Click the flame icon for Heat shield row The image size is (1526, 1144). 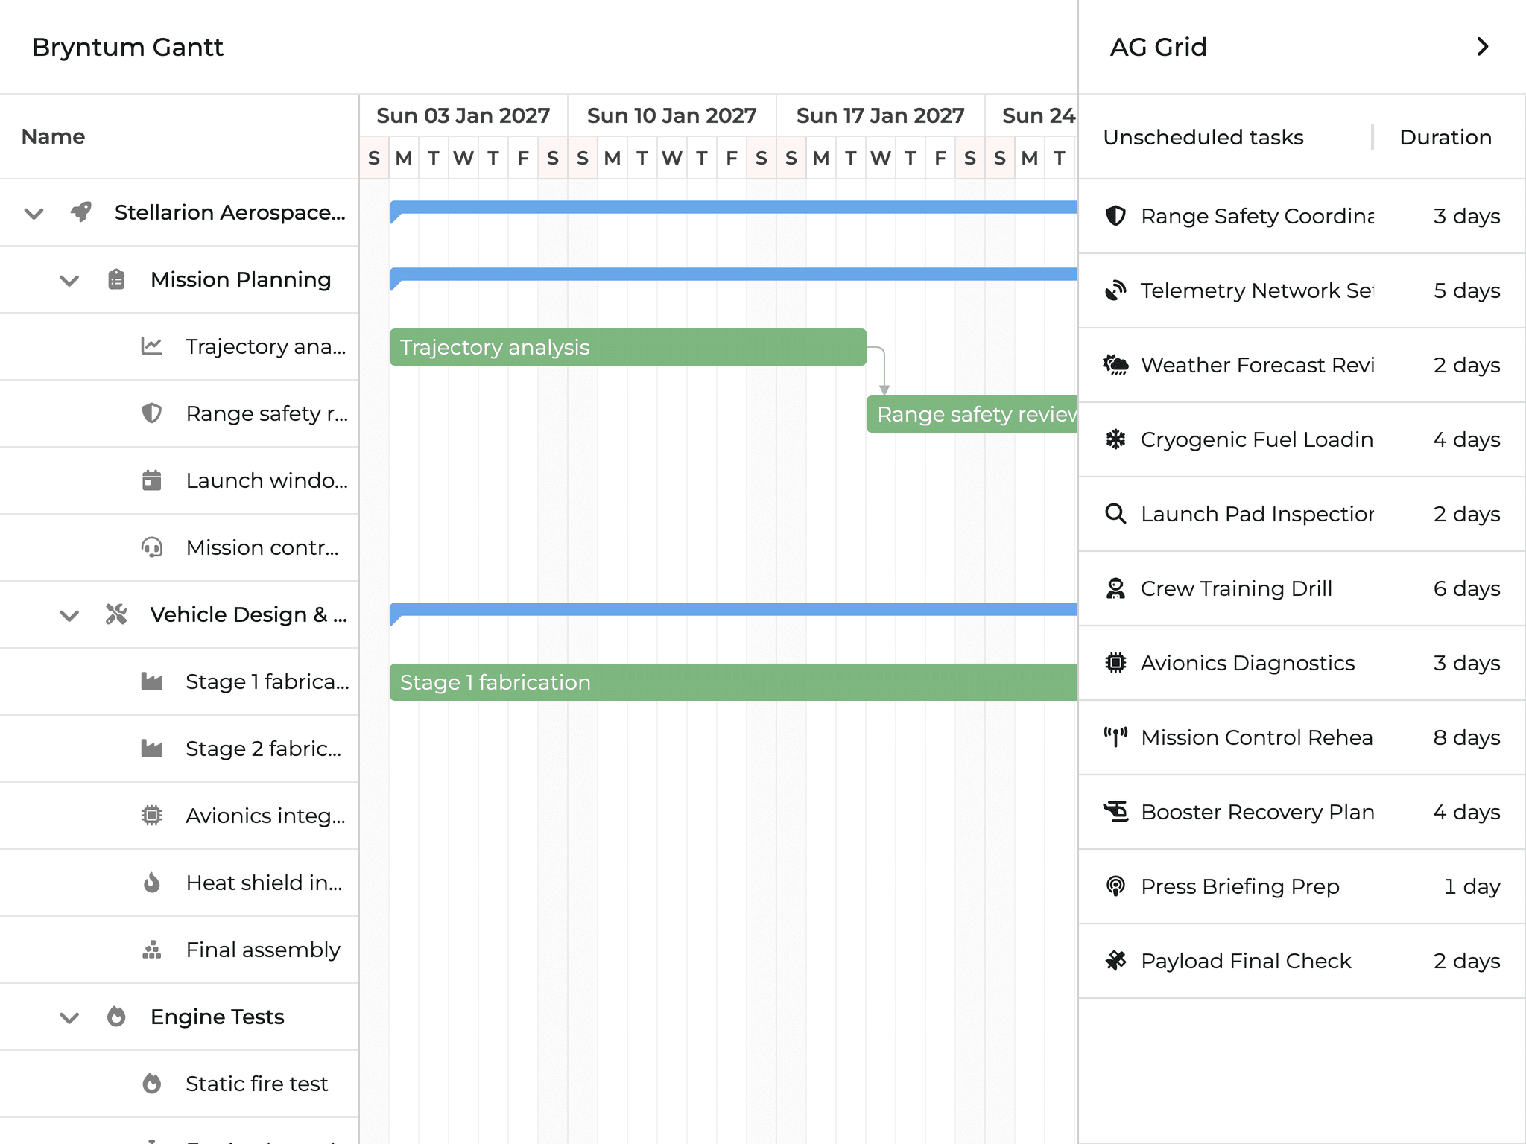(x=152, y=883)
